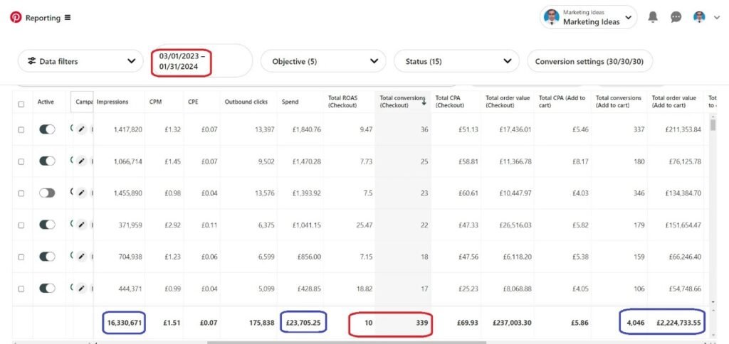Click Conversion settings (30/30/30) button
Image resolution: width=729 pixels, height=344 pixels.
[x=589, y=61]
